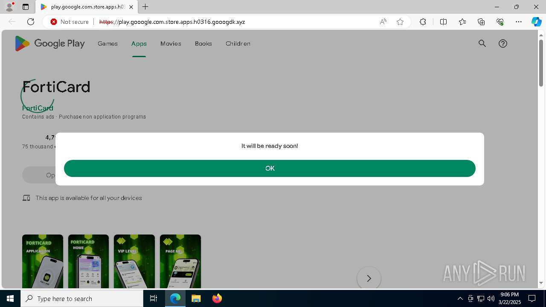Open the Page Me screenshot thumbnail

tap(180, 261)
